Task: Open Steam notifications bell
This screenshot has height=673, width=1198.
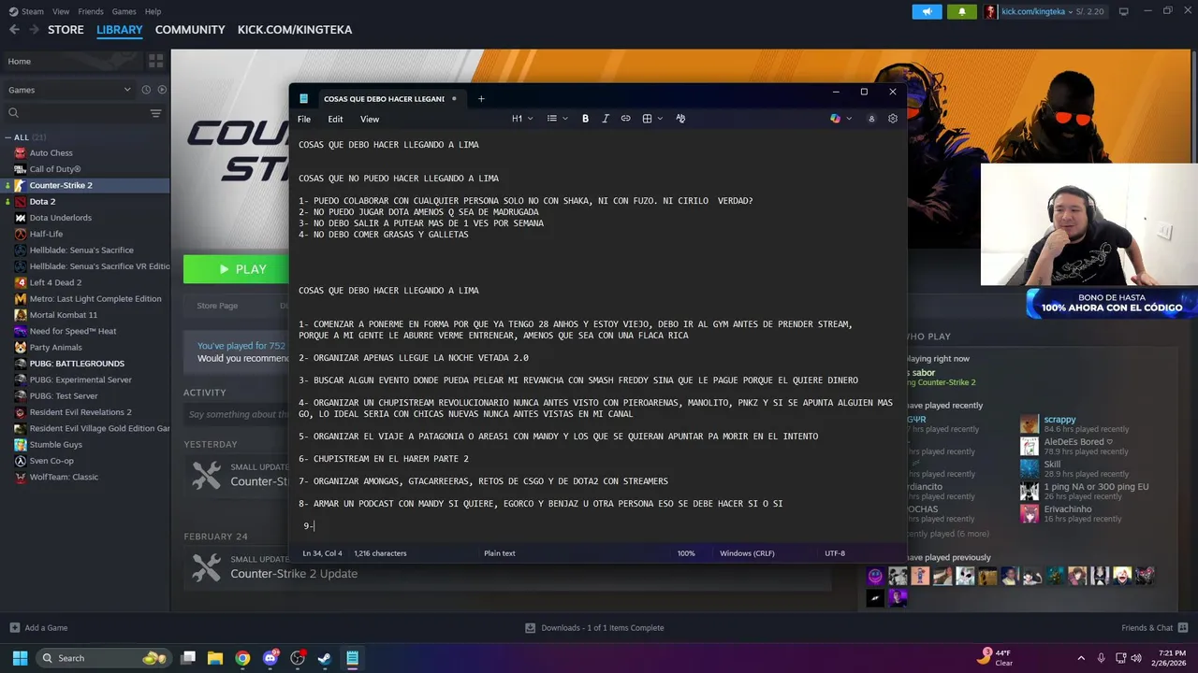Action: pyautogui.click(x=961, y=11)
